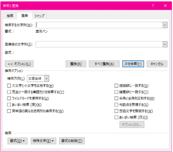
Task: Click 書式の削除(T) button
Action: coord(72,141)
